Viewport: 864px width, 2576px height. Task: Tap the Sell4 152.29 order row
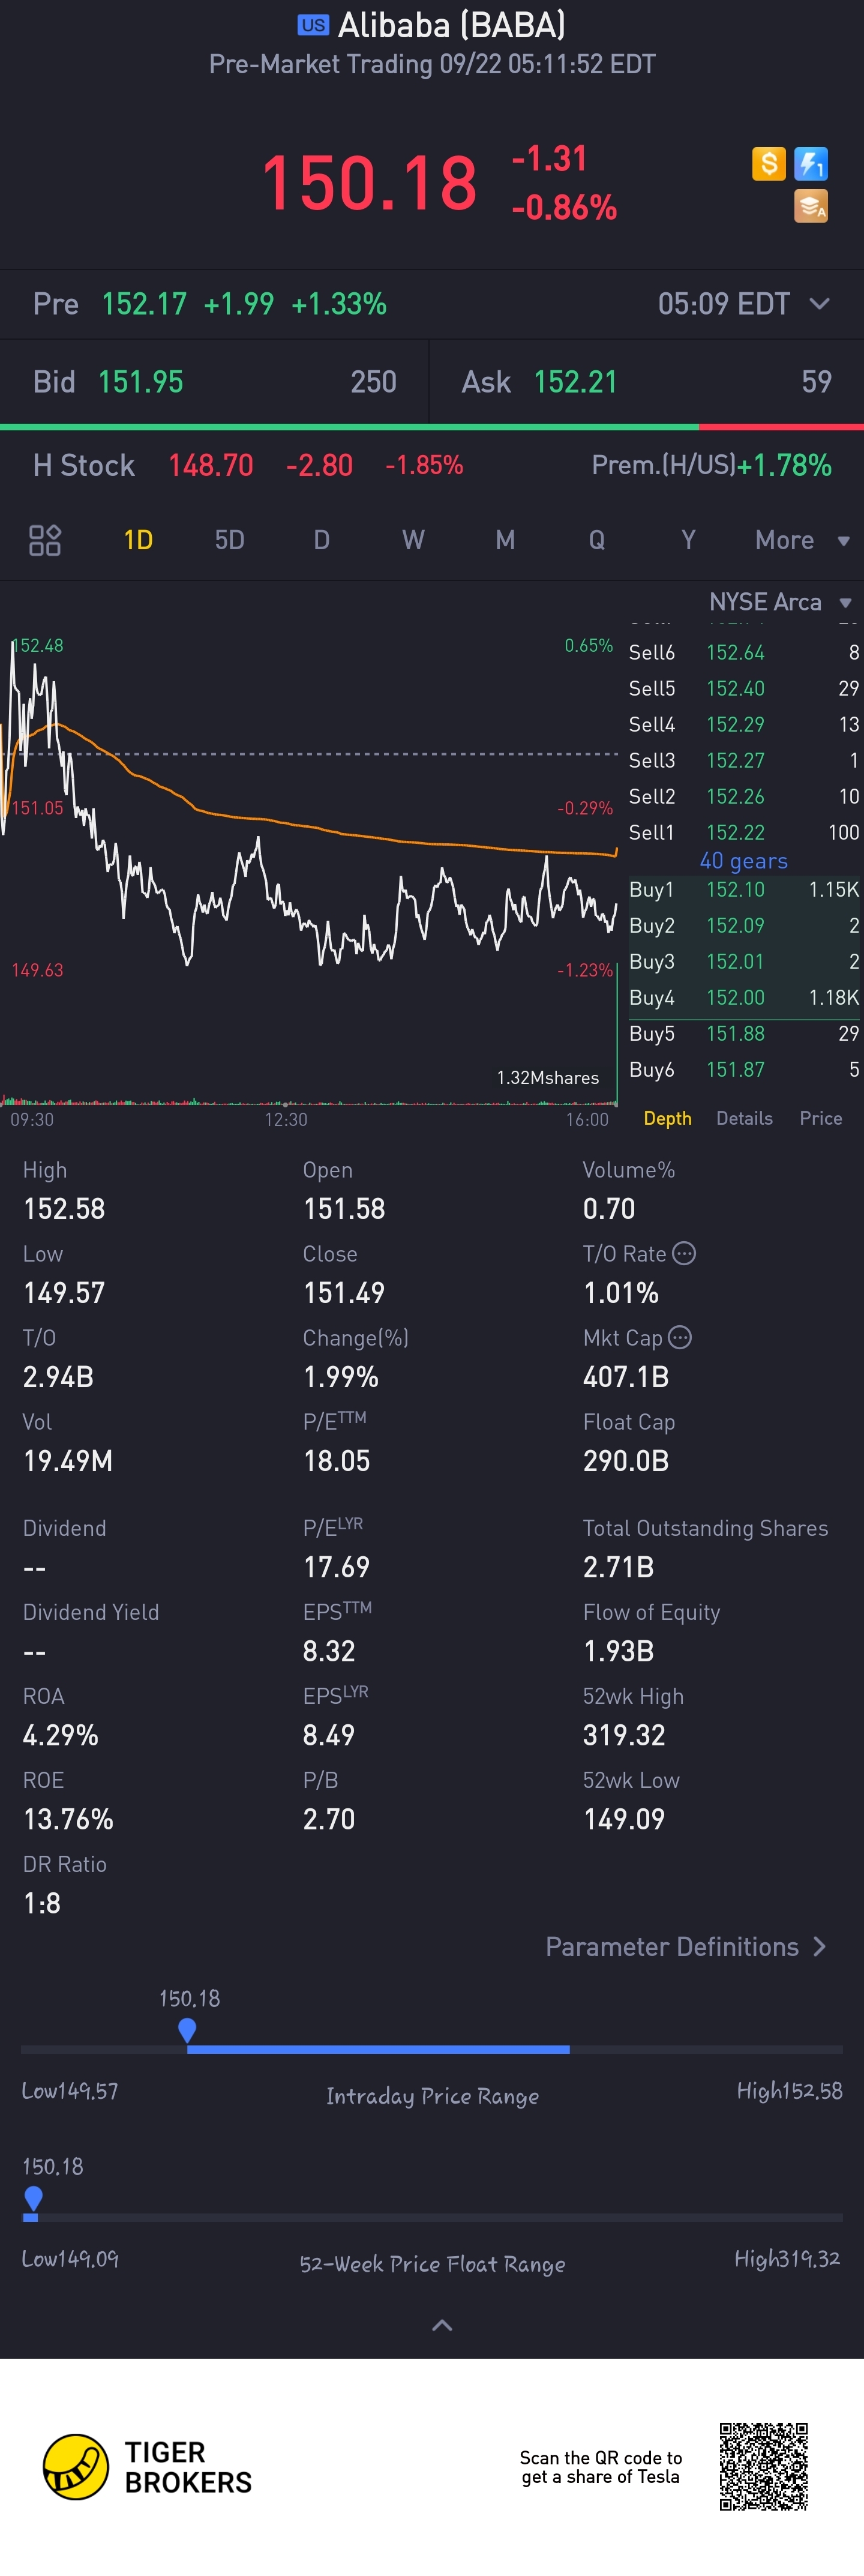point(743,724)
